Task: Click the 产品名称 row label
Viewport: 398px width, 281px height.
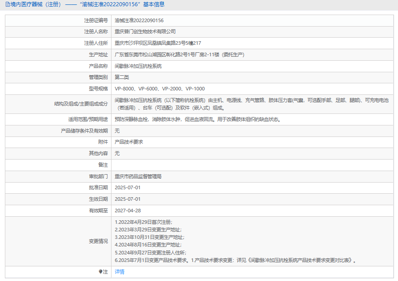Action: click(98, 66)
